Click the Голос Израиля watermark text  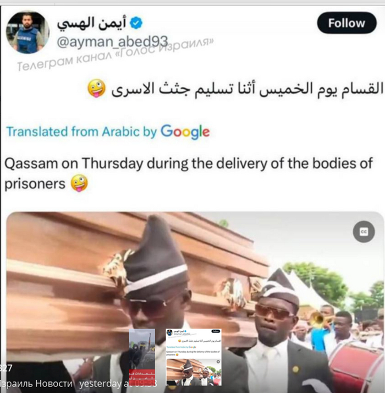tap(115, 54)
